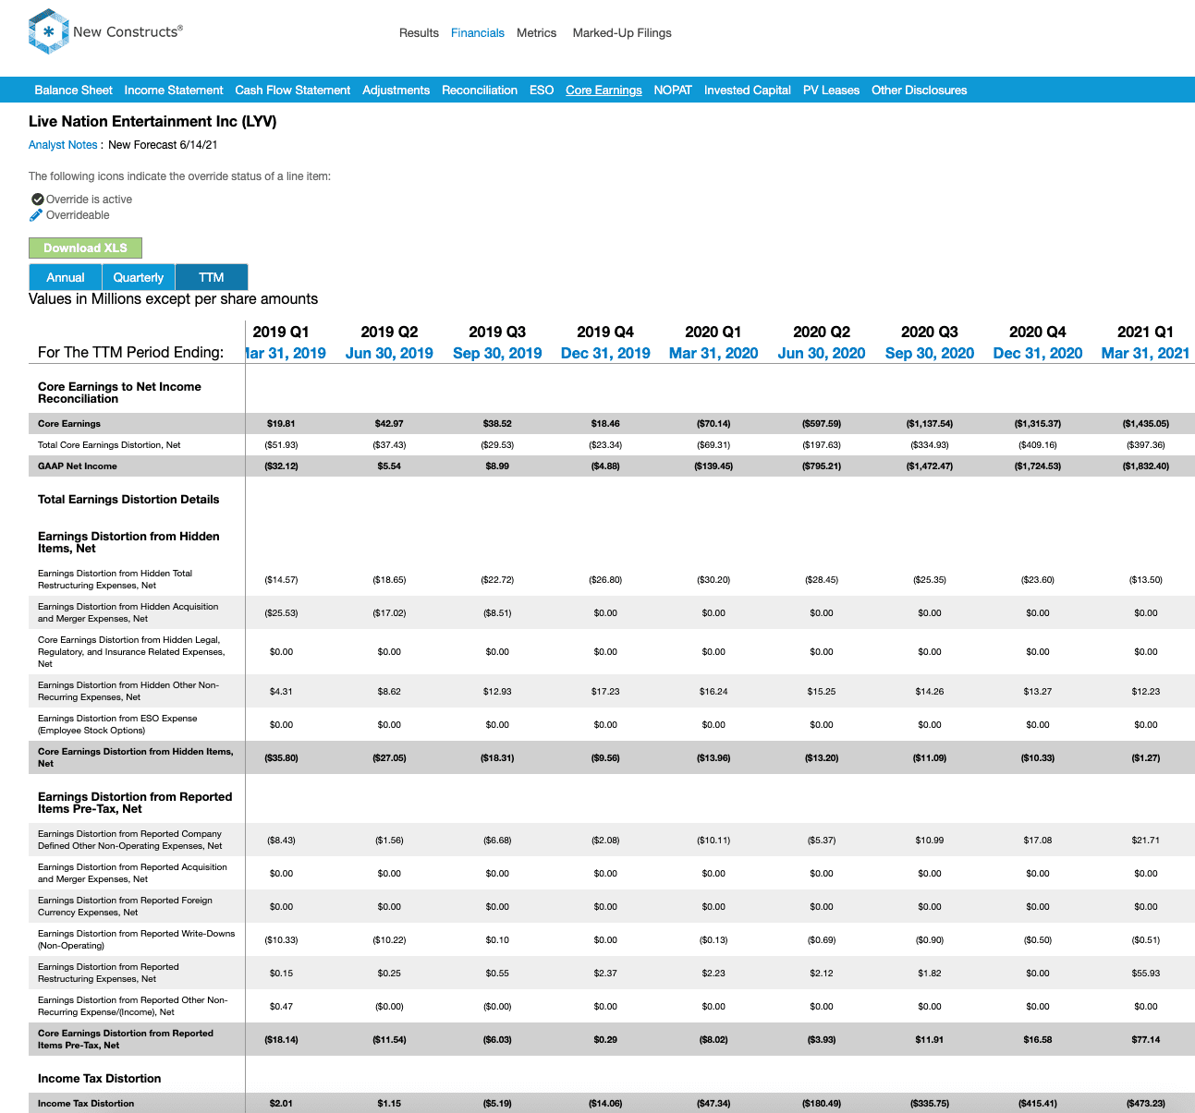Image resolution: width=1195 pixels, height=1113 pixels.
Task: Click the 2020 Q4 column header
Action: (x=1038, y=332)
